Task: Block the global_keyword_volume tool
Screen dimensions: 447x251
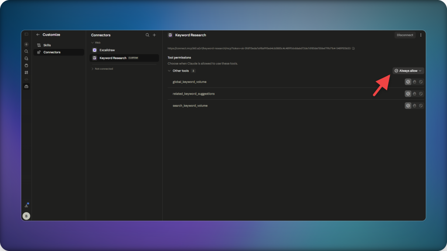Action: [421, 82]
